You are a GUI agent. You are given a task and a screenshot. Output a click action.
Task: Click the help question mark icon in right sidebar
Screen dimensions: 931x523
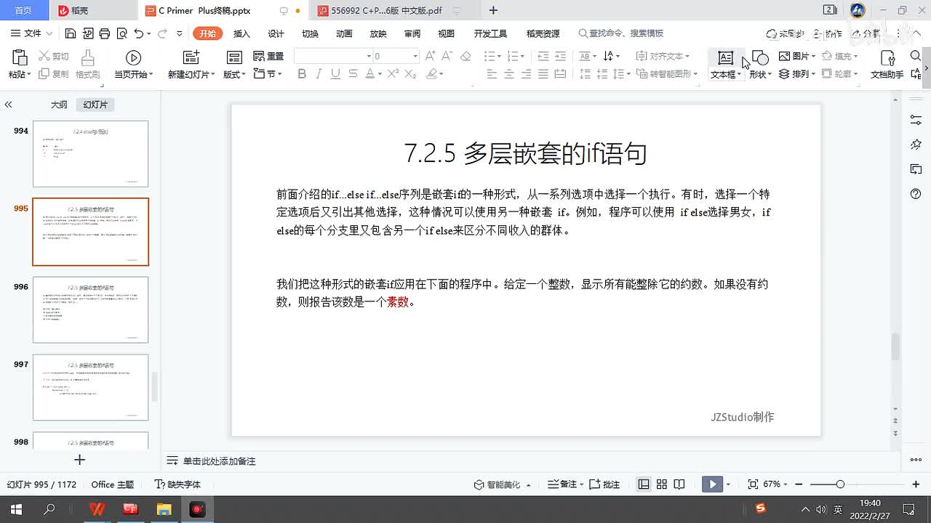[916, 194]
